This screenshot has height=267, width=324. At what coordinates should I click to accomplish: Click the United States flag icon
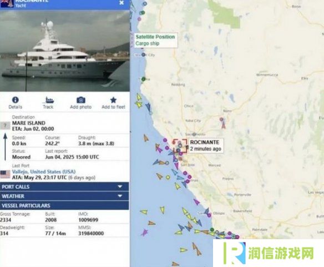(5, 175)
